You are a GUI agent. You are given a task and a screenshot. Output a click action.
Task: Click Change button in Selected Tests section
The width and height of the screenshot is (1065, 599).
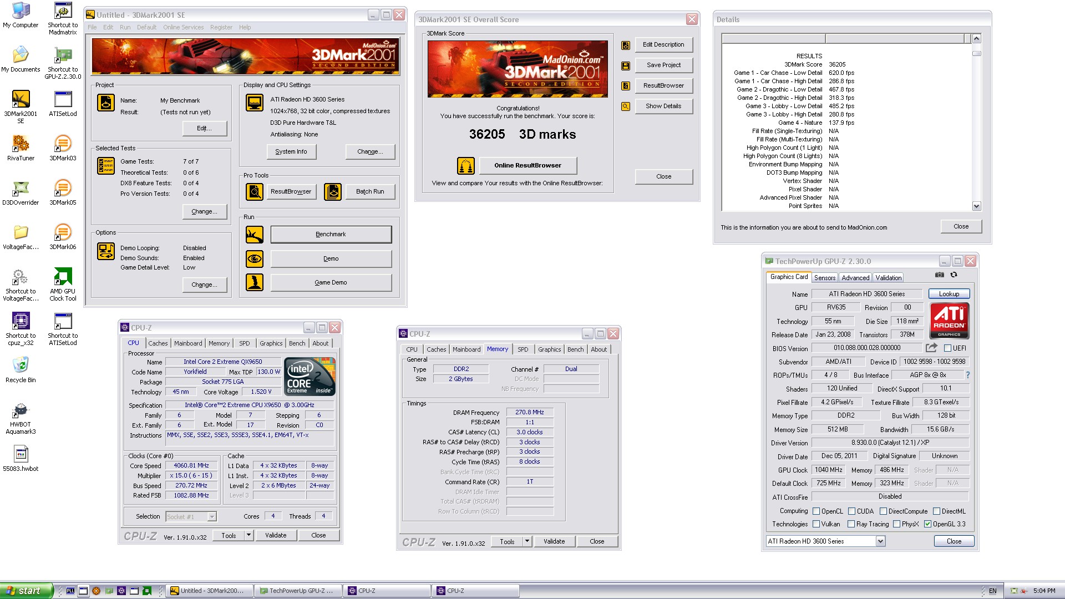pyautogui.click(x=204, y=211)
